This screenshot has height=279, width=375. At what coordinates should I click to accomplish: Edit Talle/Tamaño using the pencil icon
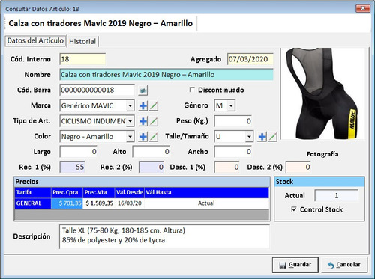point(272,137)
